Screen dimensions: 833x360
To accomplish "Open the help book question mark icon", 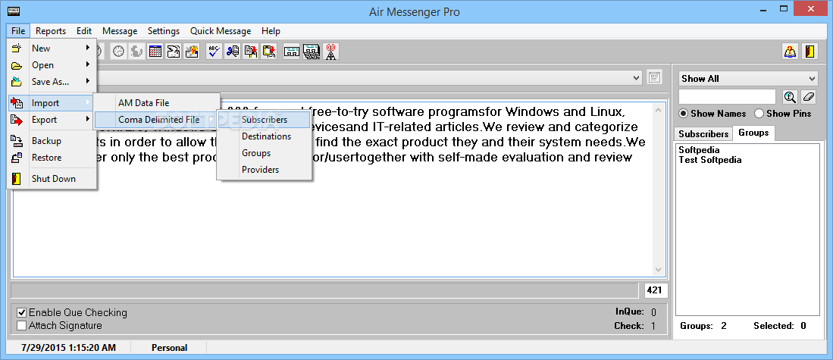I will point(791,52).
